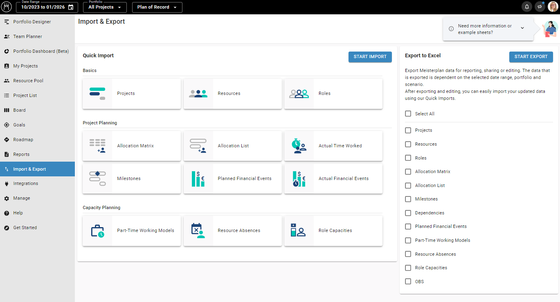Select the Actual Financial Events import card
The image size is (560, 302).
[x=333, y=179]
